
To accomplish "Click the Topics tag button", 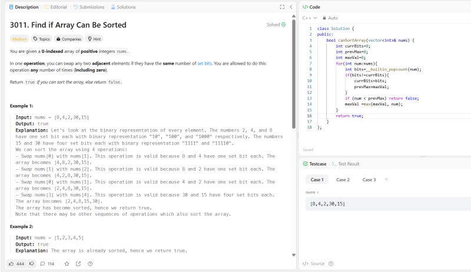I will [41, 39].
